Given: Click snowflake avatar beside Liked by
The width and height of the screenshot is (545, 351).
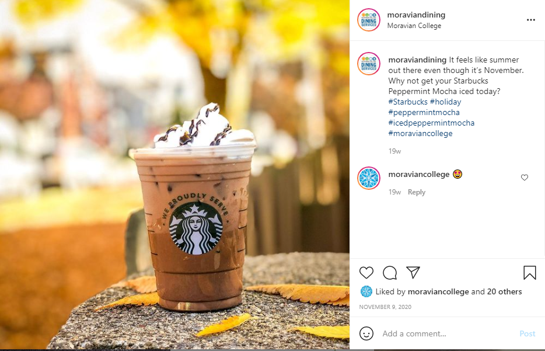Looking at the screenshot, I should [x=366, y=291].
